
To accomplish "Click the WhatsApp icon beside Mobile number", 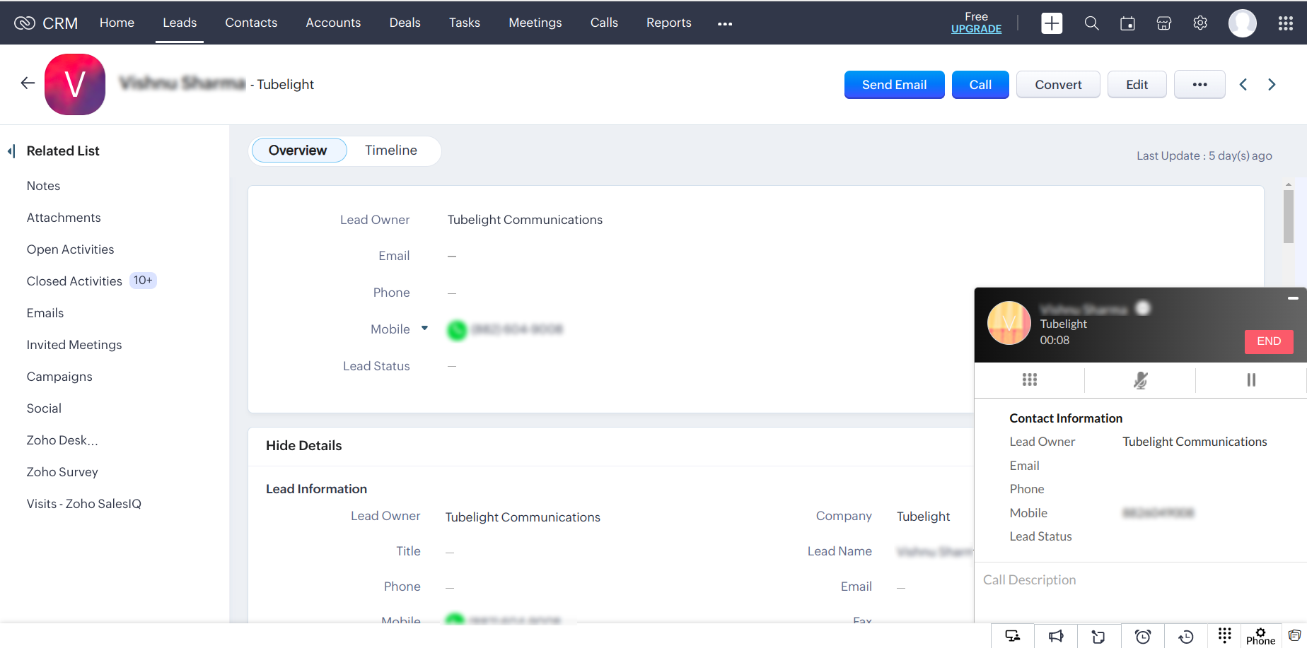I will (x=457, y=330).
